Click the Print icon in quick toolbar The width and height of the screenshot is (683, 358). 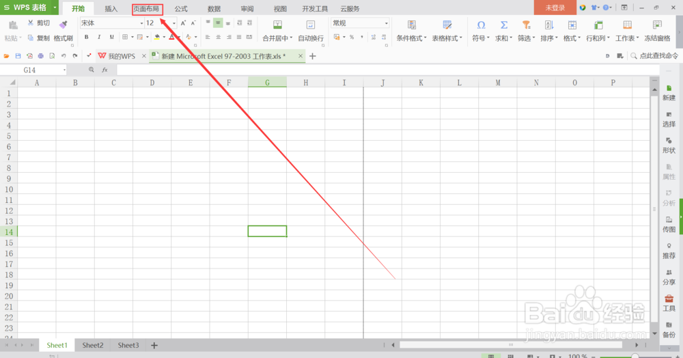click(x=40, y=56)
